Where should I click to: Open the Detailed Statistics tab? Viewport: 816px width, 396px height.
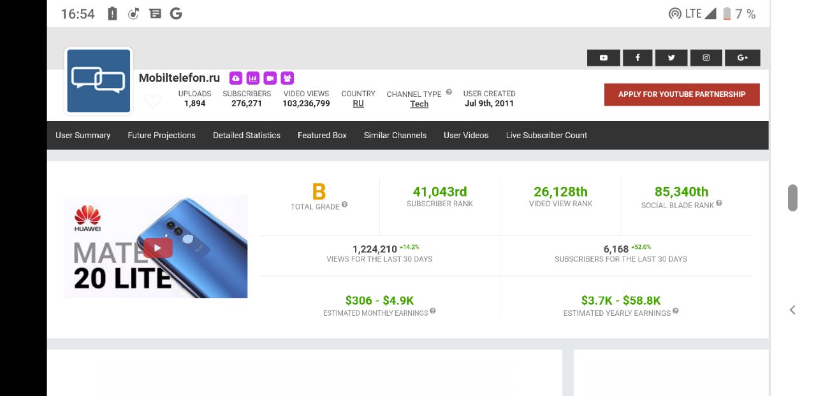click(x=247, y=135)
